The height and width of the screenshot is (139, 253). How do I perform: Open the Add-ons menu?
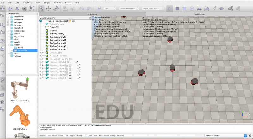(x=58, y=3)
